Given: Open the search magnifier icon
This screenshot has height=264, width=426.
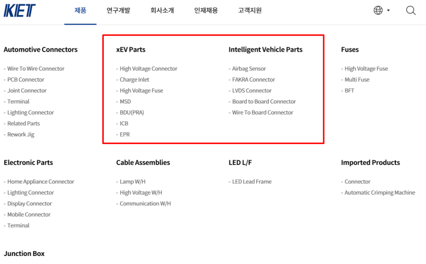Looking at the screenshot, I should [411, 10].
